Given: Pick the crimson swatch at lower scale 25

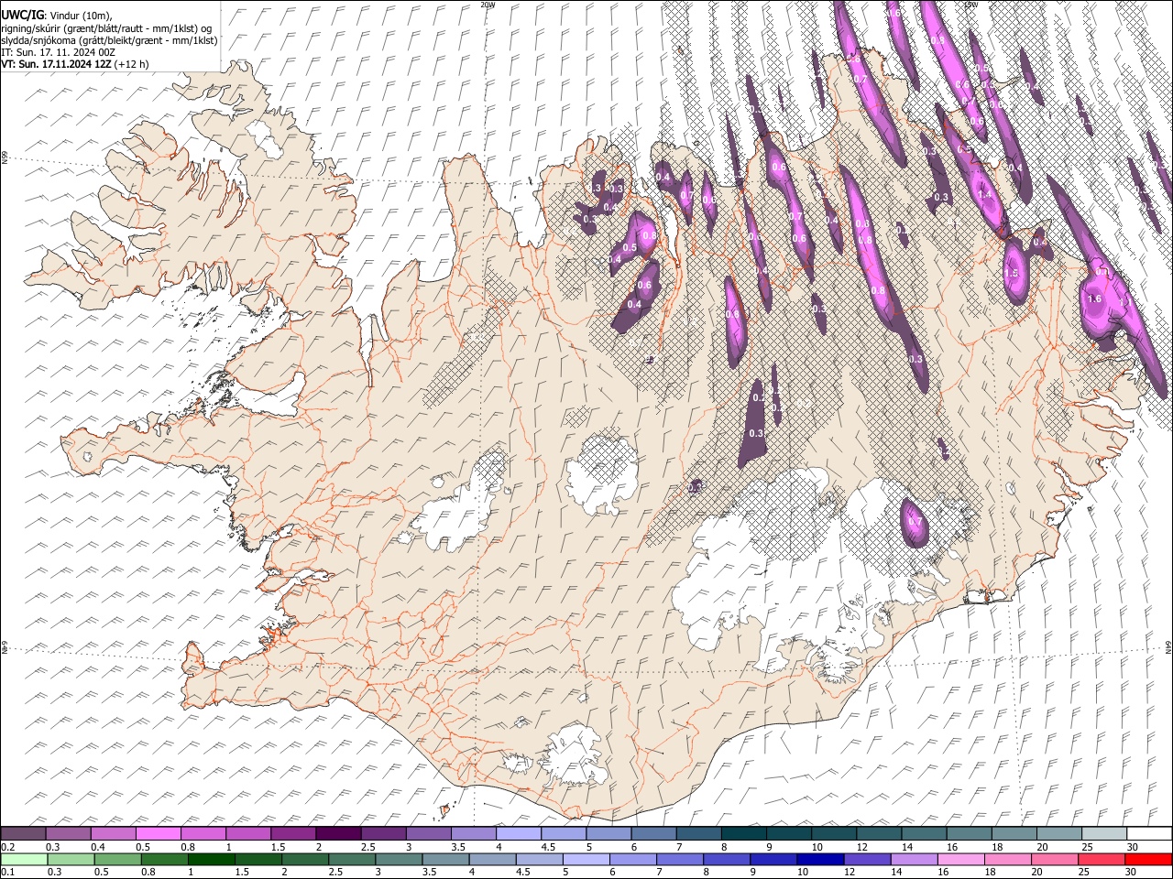Looking at the screenshot, I should [x=1101, y=860].
